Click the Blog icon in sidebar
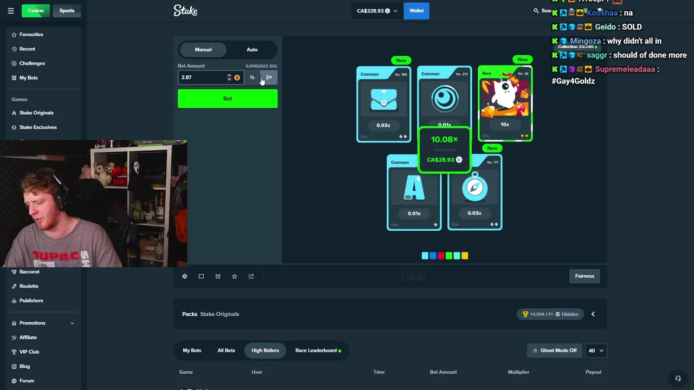The image size is (694, 390). coord(14,367)
